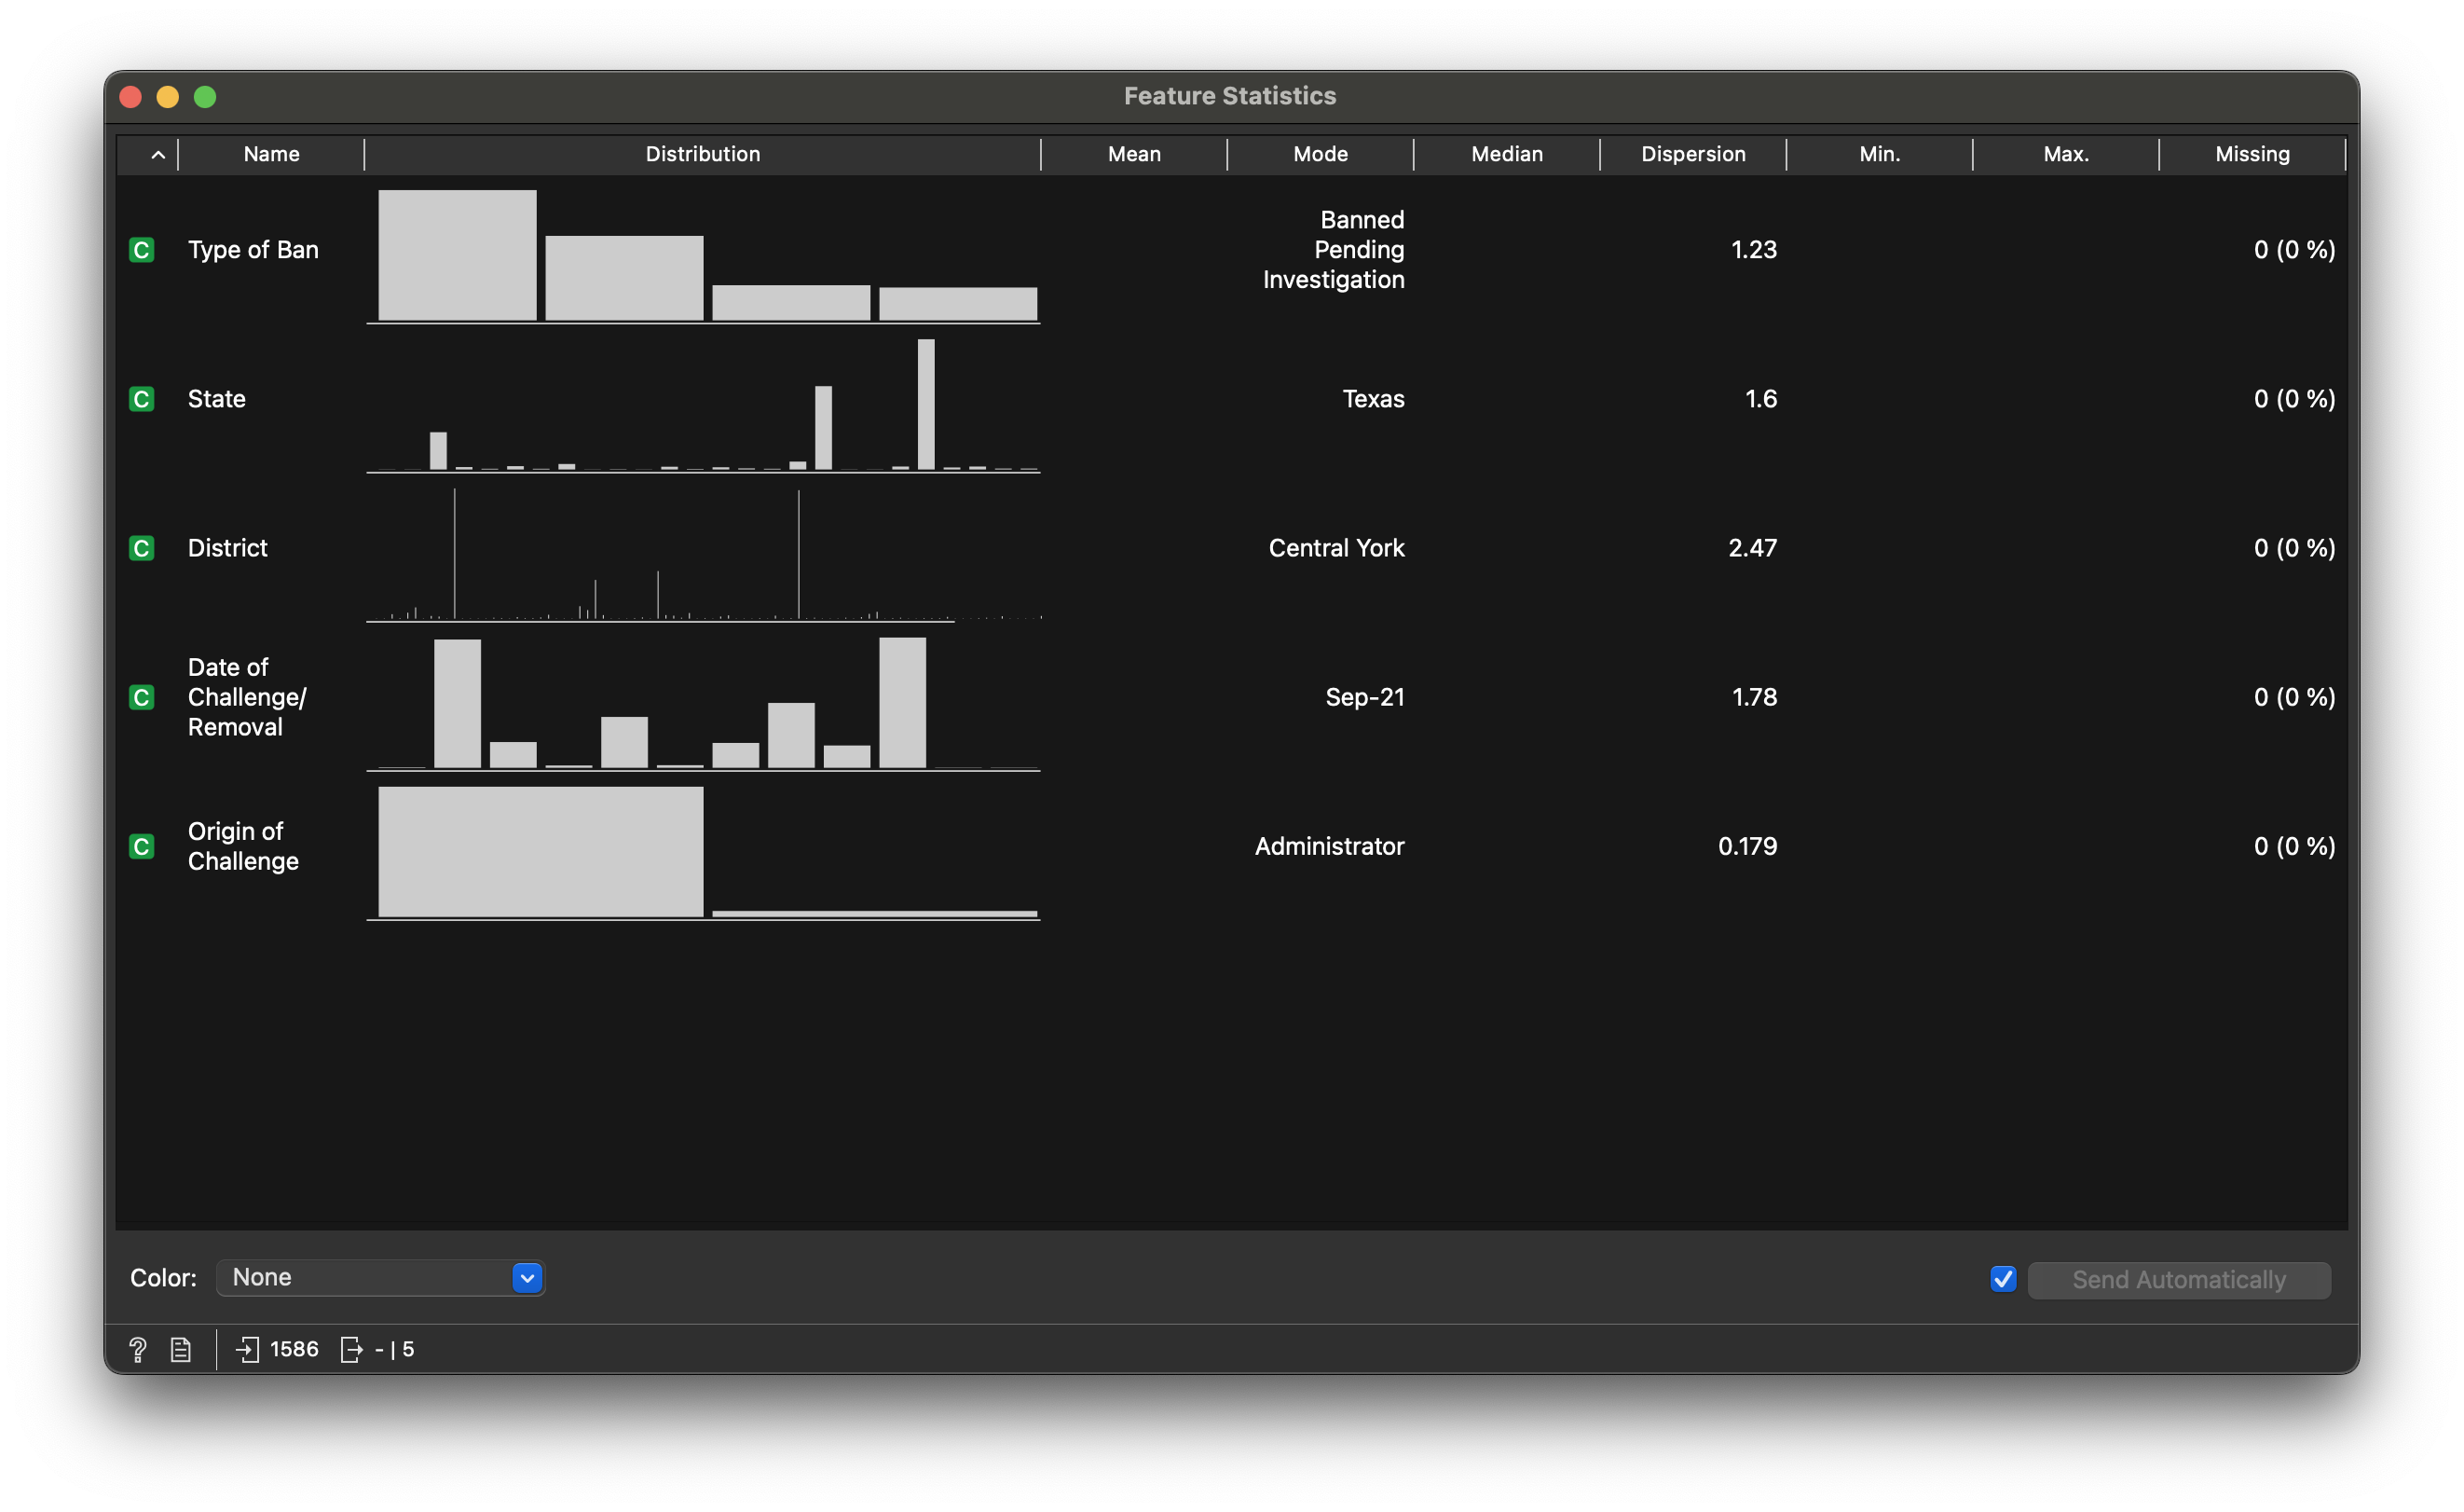This screenshot has height=1512, width=2464.
Task: Click the green window zoom button
Action: tap(205, 97)
